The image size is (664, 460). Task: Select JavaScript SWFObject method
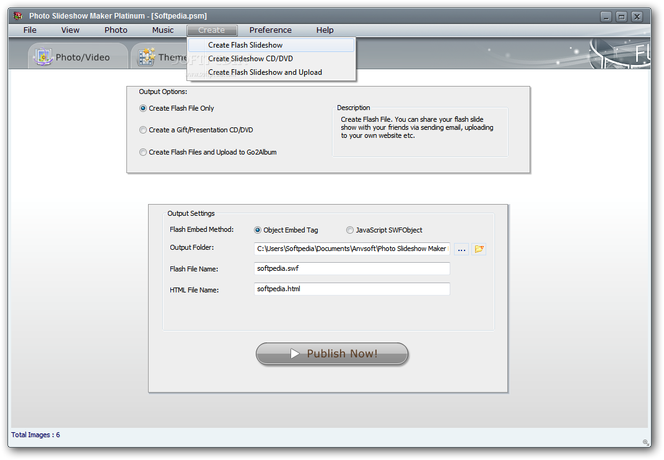pos(384,230)
